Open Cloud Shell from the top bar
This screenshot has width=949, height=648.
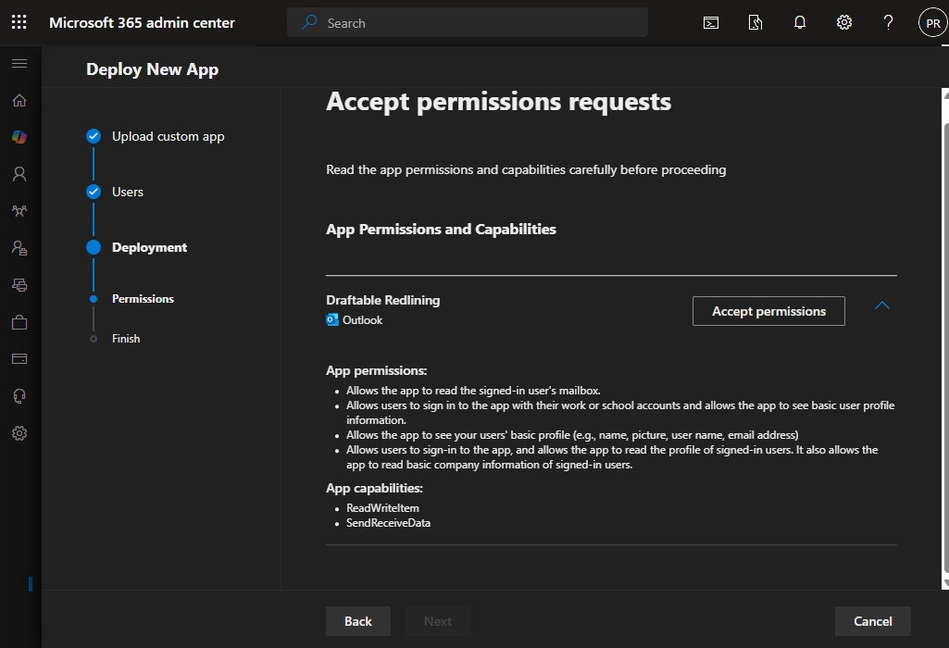tap(711, 23)
